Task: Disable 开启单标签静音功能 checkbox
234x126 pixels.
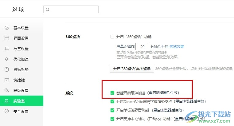Action: click(112, 110)
